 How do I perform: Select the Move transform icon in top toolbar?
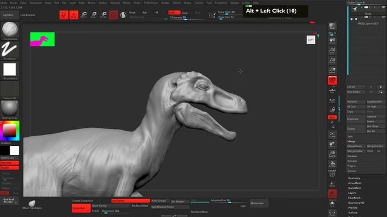coord(83,15)
